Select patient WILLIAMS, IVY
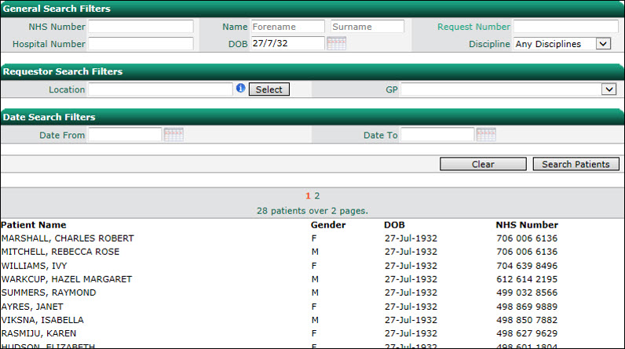 [x=35, y=266]
